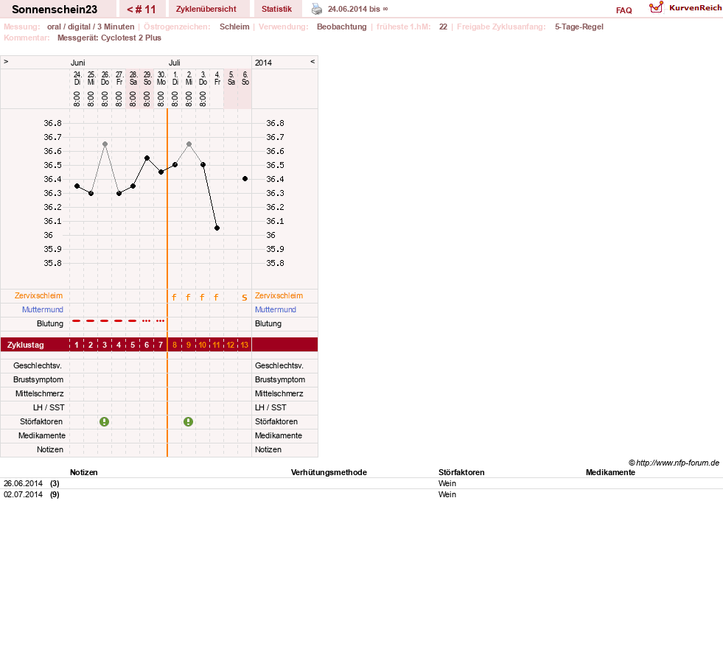This screenshot has width=723, height=663.
Task: Click the Störfaktoren alert icon on cycle day 9
Action: click(x=188, y=421)
